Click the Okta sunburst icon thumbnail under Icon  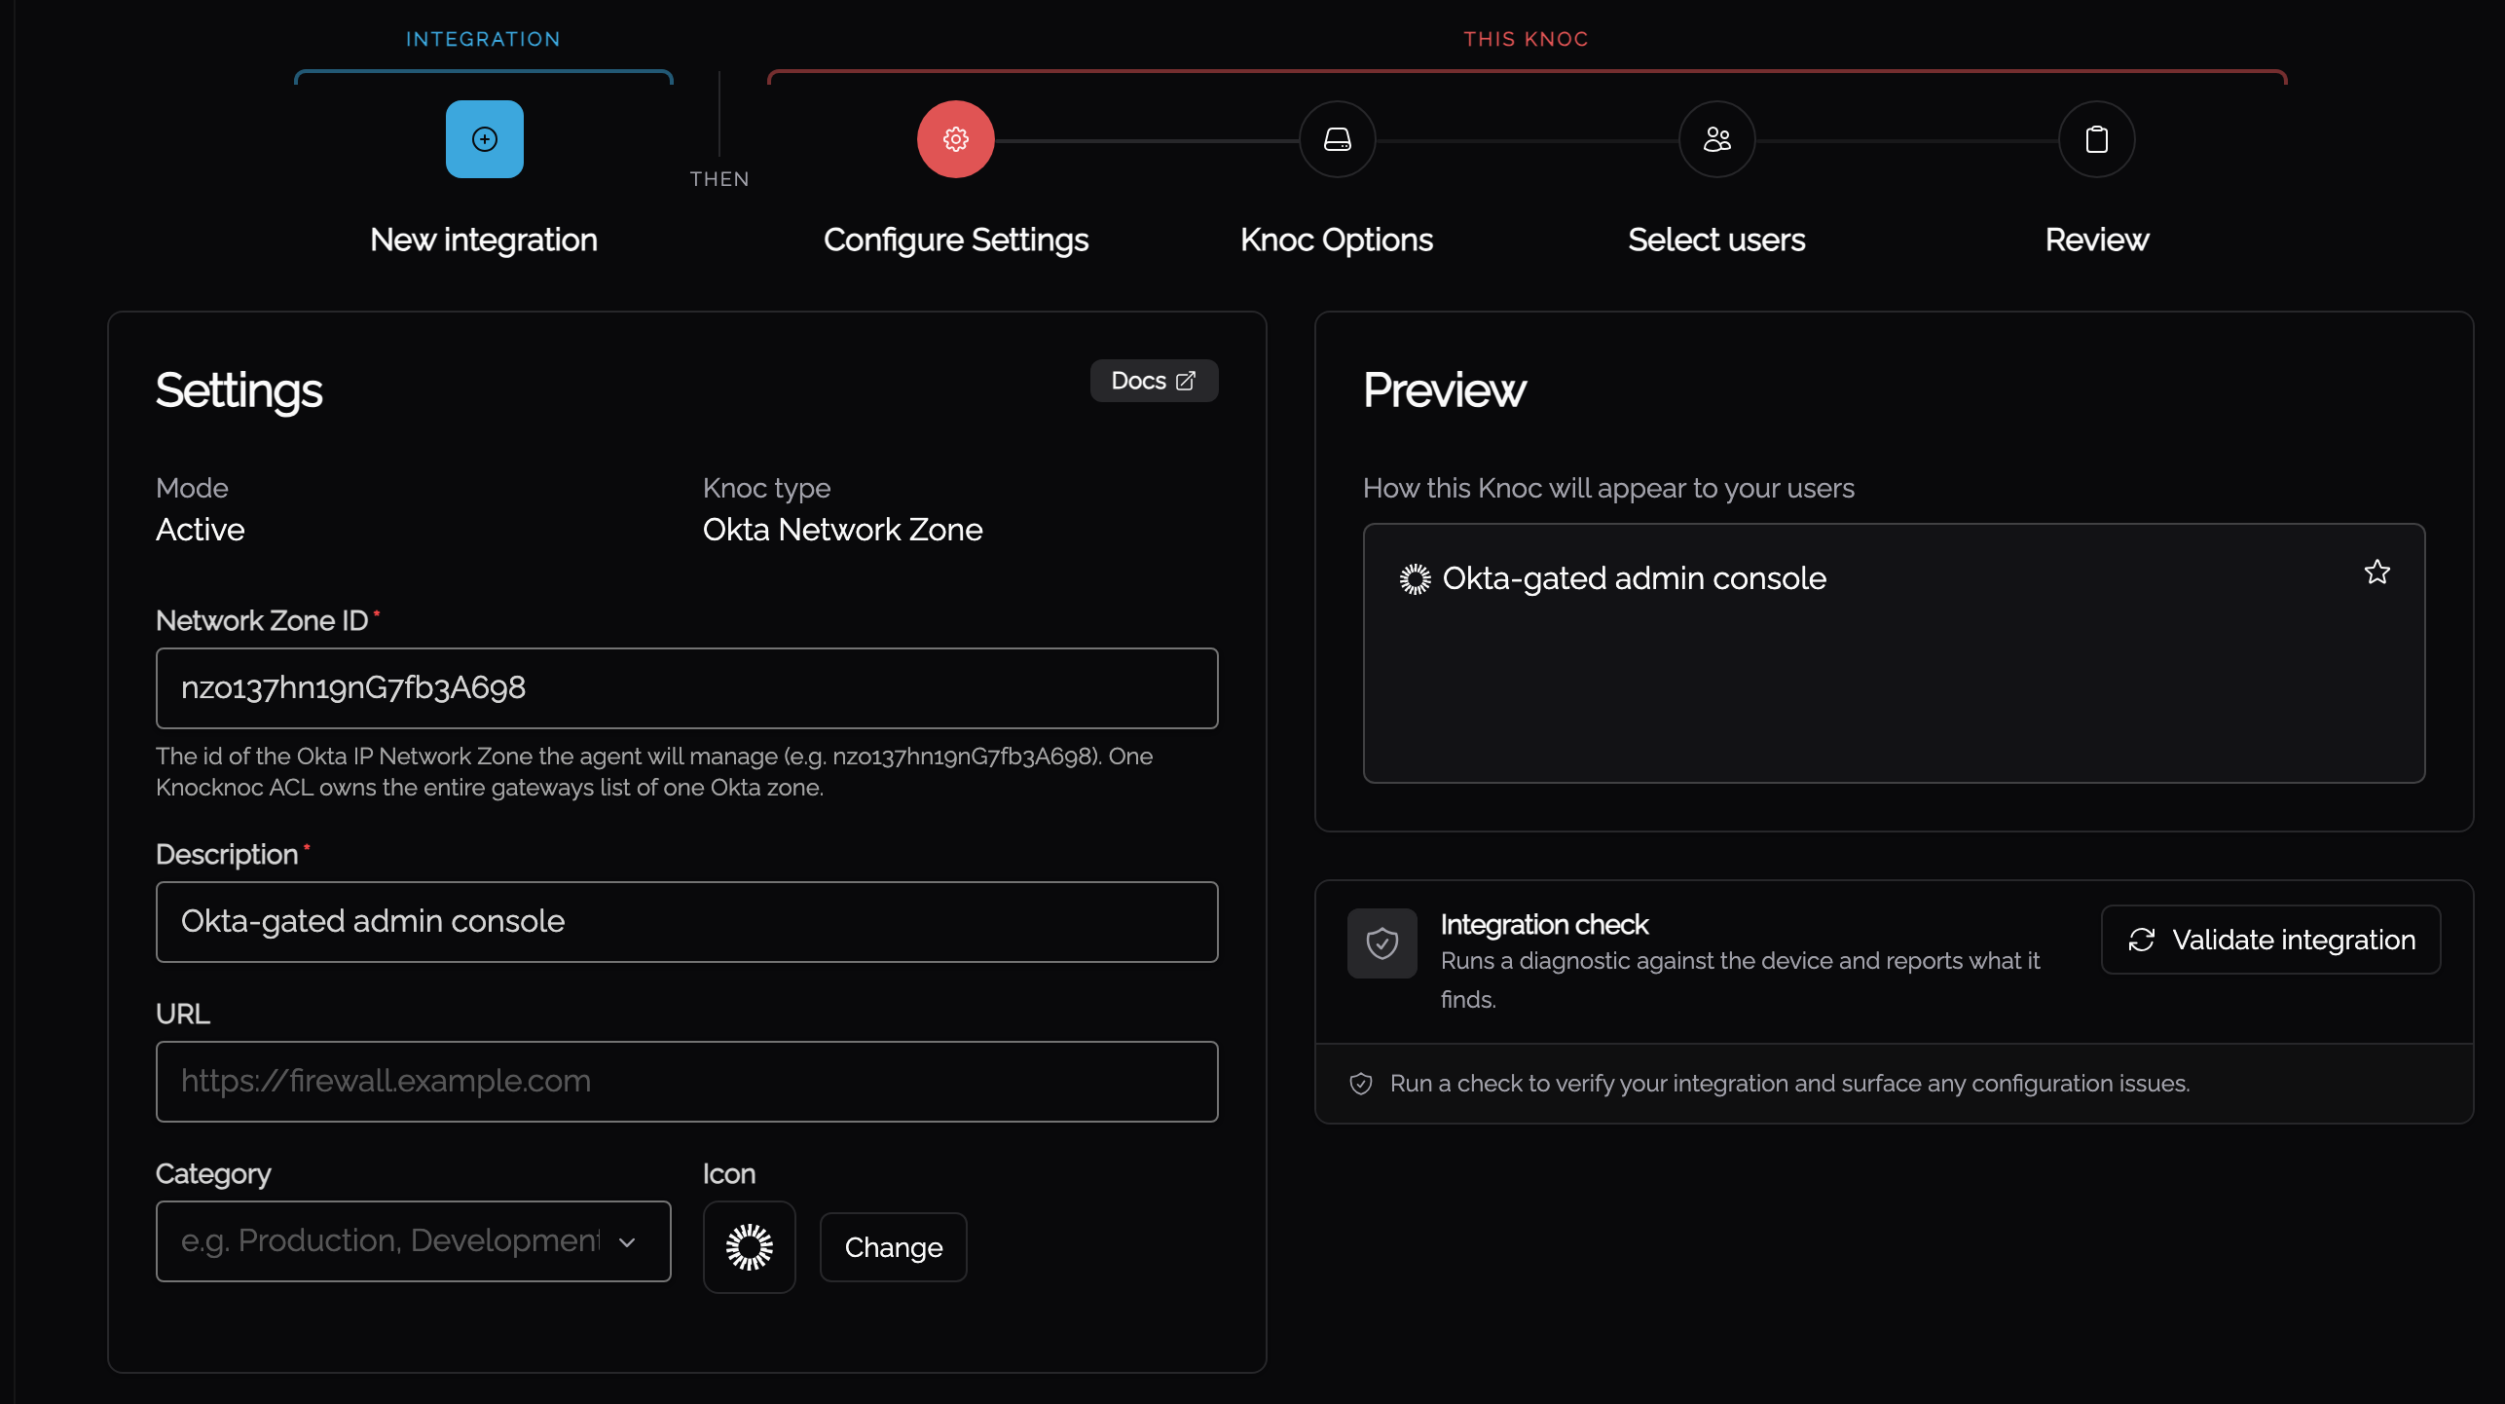[x=749, y=1246]
